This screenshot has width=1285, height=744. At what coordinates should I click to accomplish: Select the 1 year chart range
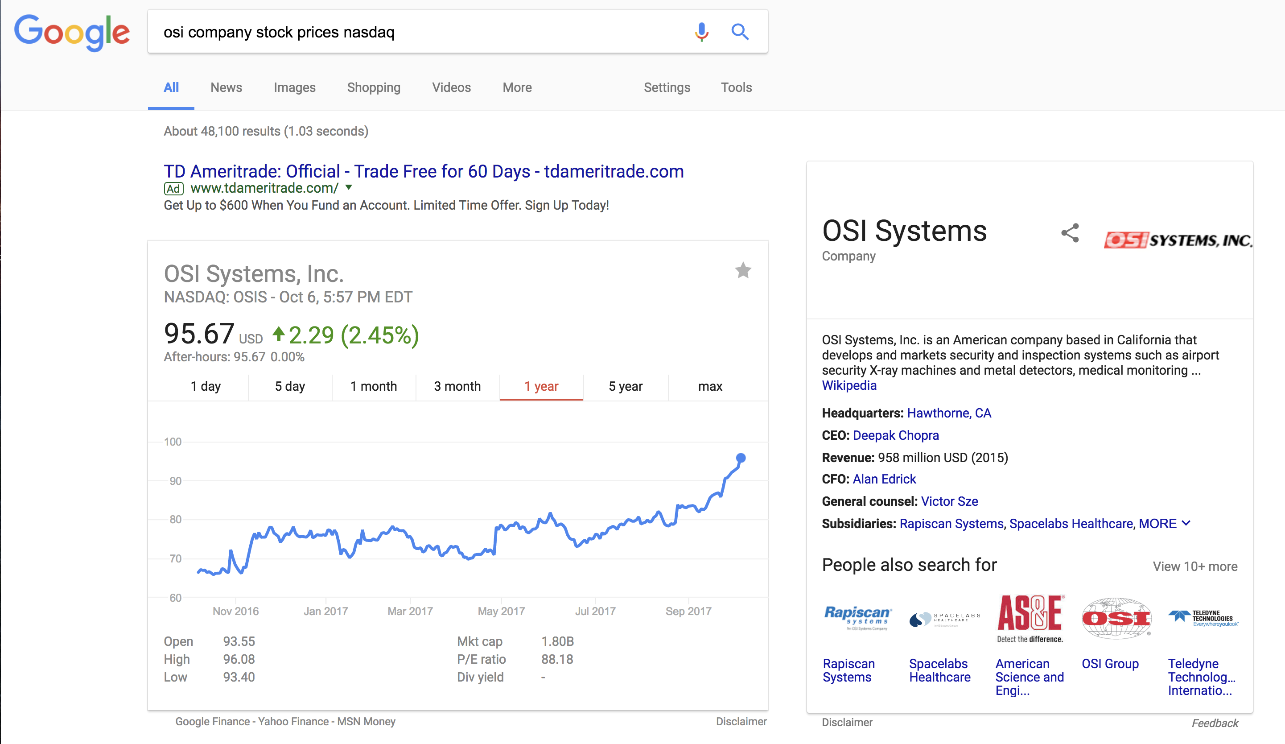tap(542, 386)
